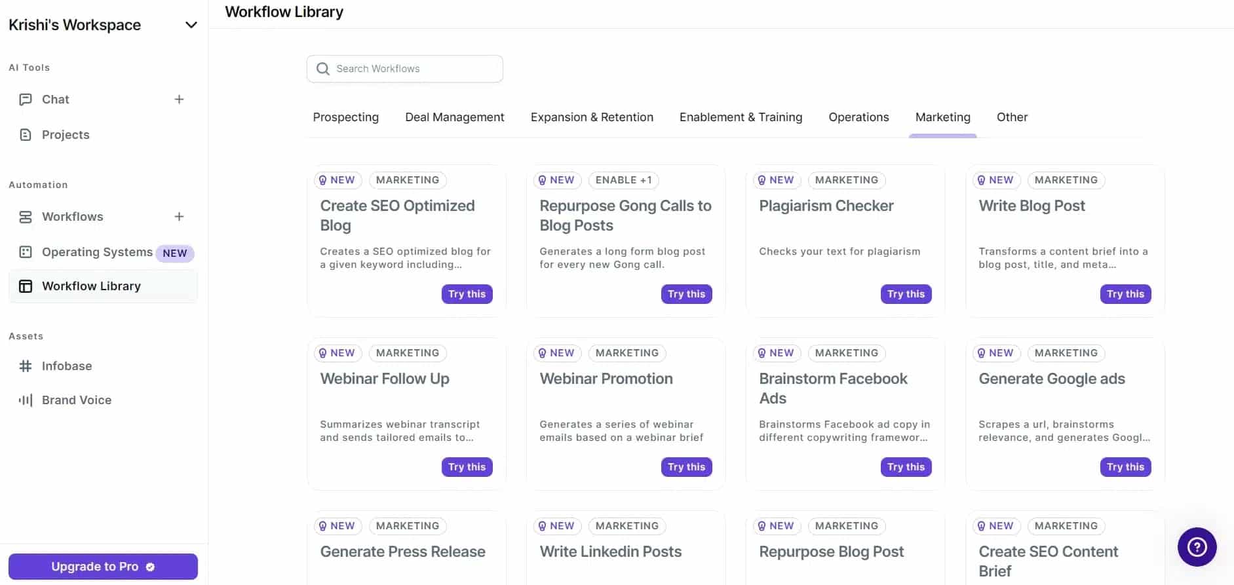Open the Generate Google ads card title

tap(1051, 379)
